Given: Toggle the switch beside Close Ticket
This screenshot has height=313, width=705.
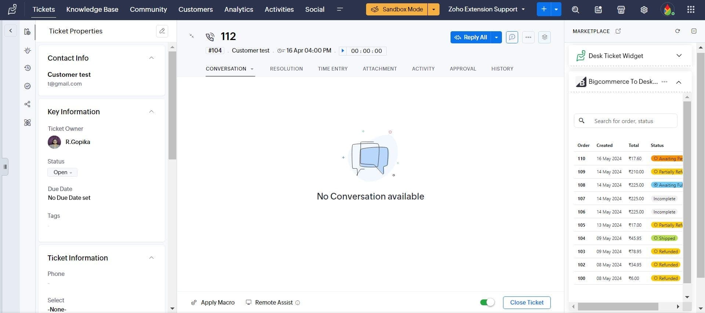Looking at the screenshot, I should point(487,302).
